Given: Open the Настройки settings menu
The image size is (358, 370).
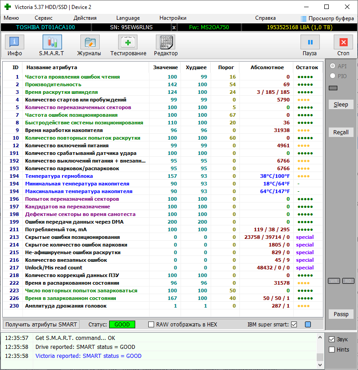Looking at the screenshot, I should pos(173,18).
